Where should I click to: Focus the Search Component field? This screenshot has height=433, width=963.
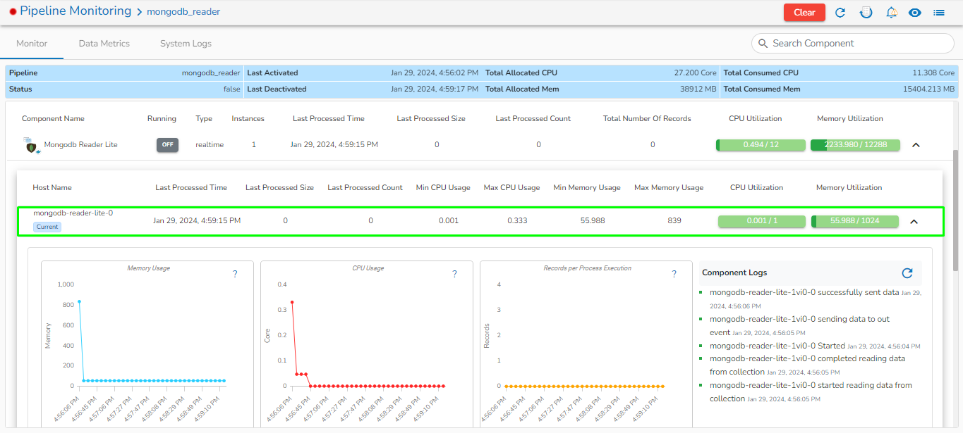click(857, 44)
